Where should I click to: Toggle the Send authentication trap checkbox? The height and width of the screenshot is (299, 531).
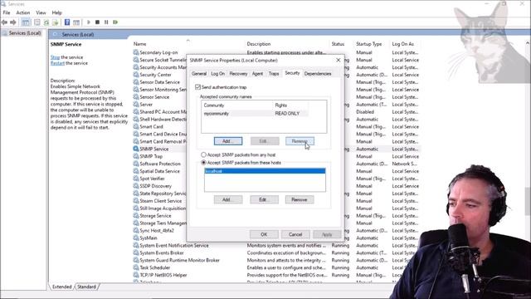tap(197, 87)
